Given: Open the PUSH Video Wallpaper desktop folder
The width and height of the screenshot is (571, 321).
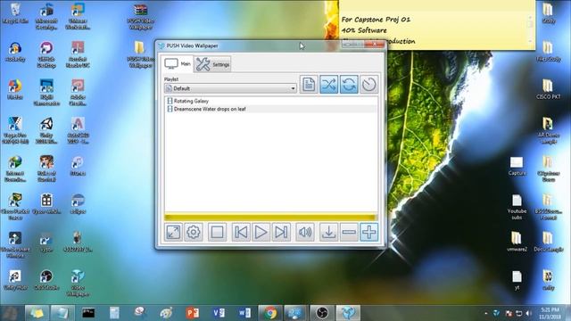Looking at the screenshot, I should point(140,54).
